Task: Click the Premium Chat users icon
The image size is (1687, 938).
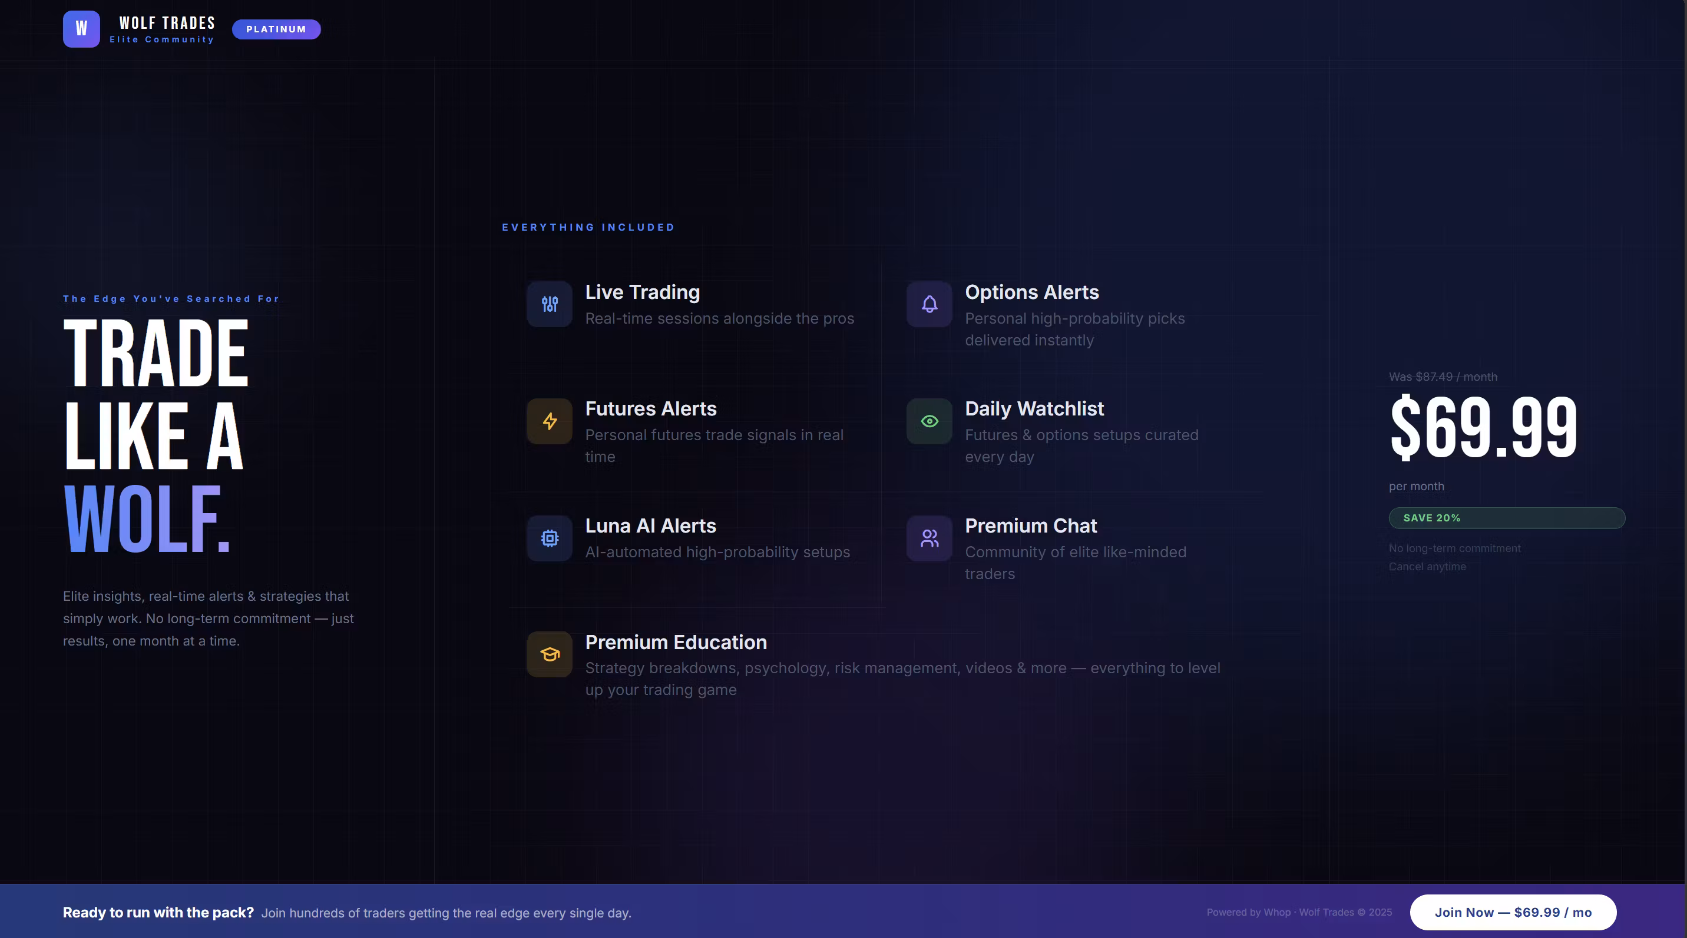Action: tap(929, 538)
